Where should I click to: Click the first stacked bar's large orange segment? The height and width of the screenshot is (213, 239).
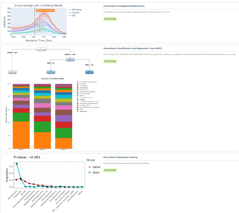pyautogui.click(x=21, y=135)
